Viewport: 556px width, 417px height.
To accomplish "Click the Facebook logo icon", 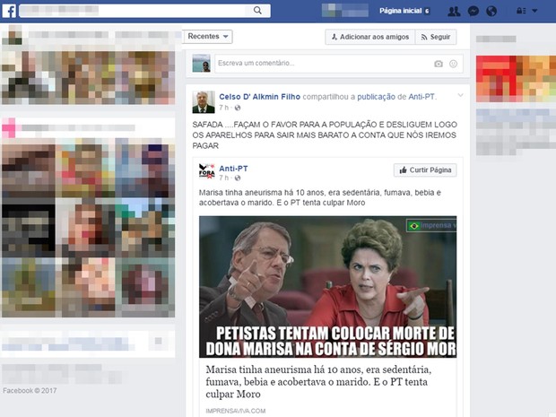I will click(x=9, y=11).
